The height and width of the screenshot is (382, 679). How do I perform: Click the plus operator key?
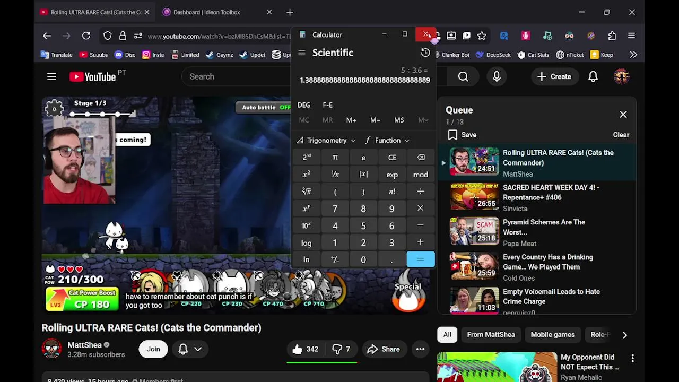[421, 242]
